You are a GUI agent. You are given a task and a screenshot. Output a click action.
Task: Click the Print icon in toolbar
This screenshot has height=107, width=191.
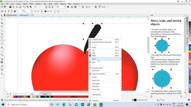[20, 7]
